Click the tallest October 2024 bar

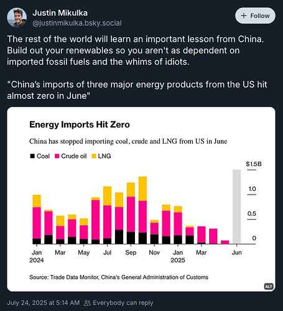(142, 210)
